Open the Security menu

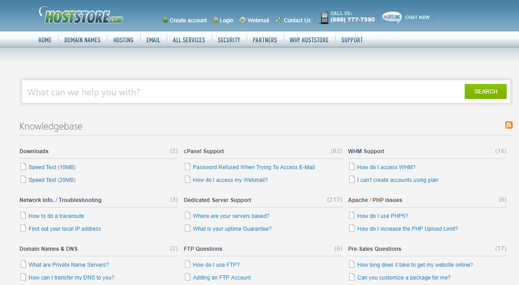pyautogui.click(x=229, y=40)
